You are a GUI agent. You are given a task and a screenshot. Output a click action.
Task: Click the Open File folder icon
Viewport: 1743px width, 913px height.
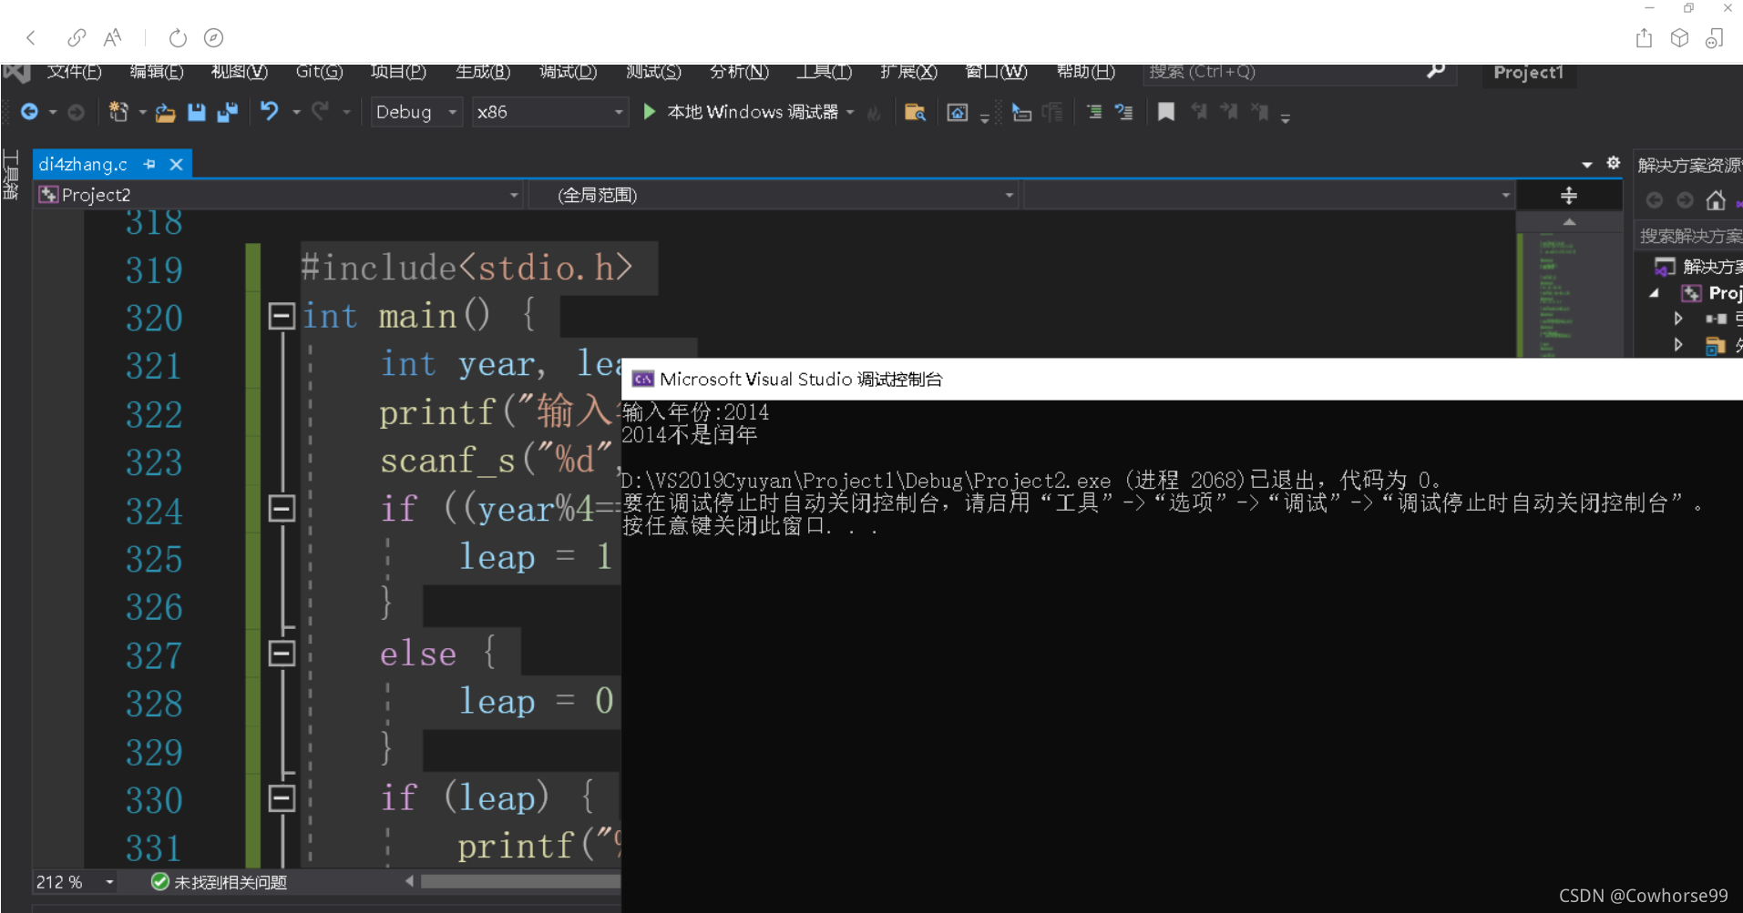[x=165, y=113]
